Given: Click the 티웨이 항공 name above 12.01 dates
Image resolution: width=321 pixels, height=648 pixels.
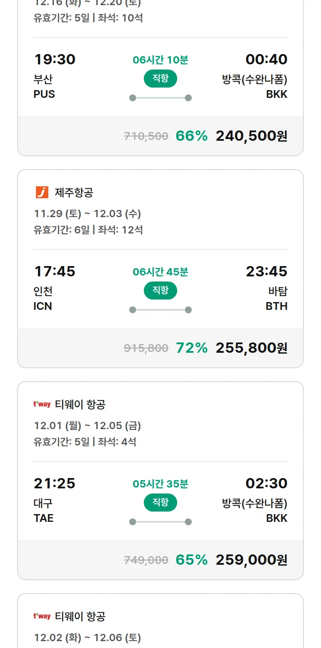Looking at the screenshot, I should pos(80,405).
